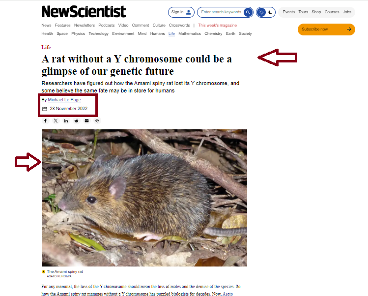This screenshot has height=296, width=368.
Task: Open the Sign in button
Action: coord(181,12)
